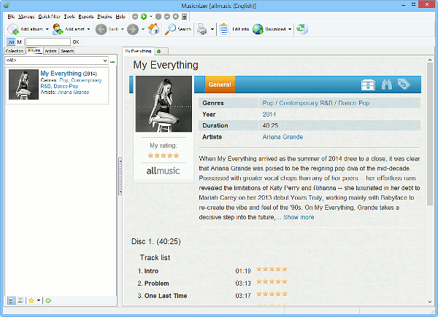The width and height of the screenshot is (438, 317).
Task: Expand the printer dropdown arrow
Action: pyautogui.click(x=212, y=29)
